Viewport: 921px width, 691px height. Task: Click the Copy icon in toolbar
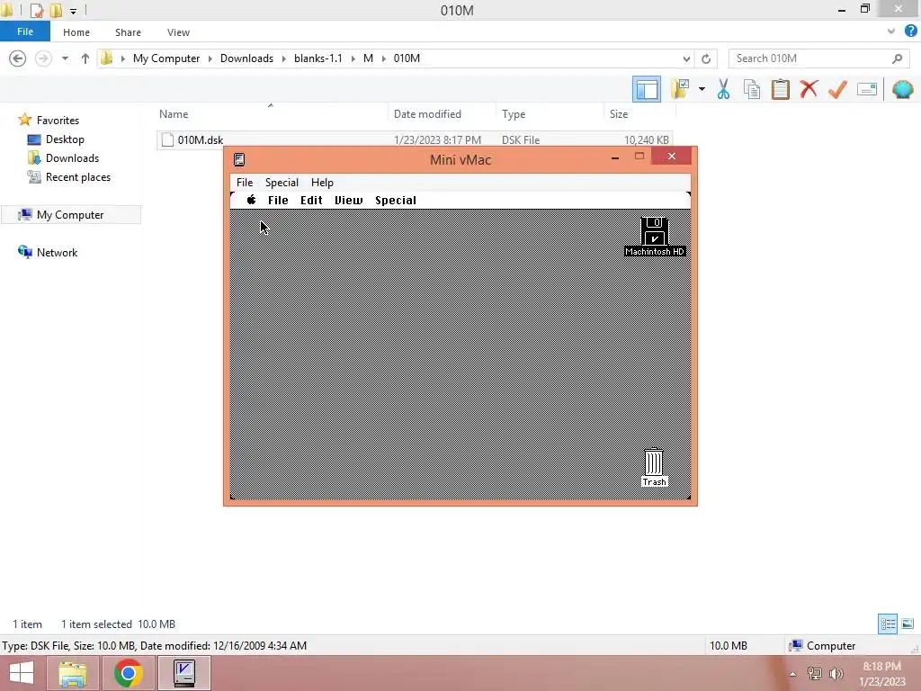[x=751, y=89]
